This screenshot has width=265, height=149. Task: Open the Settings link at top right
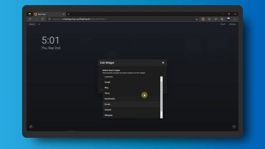tap(233, 24)
